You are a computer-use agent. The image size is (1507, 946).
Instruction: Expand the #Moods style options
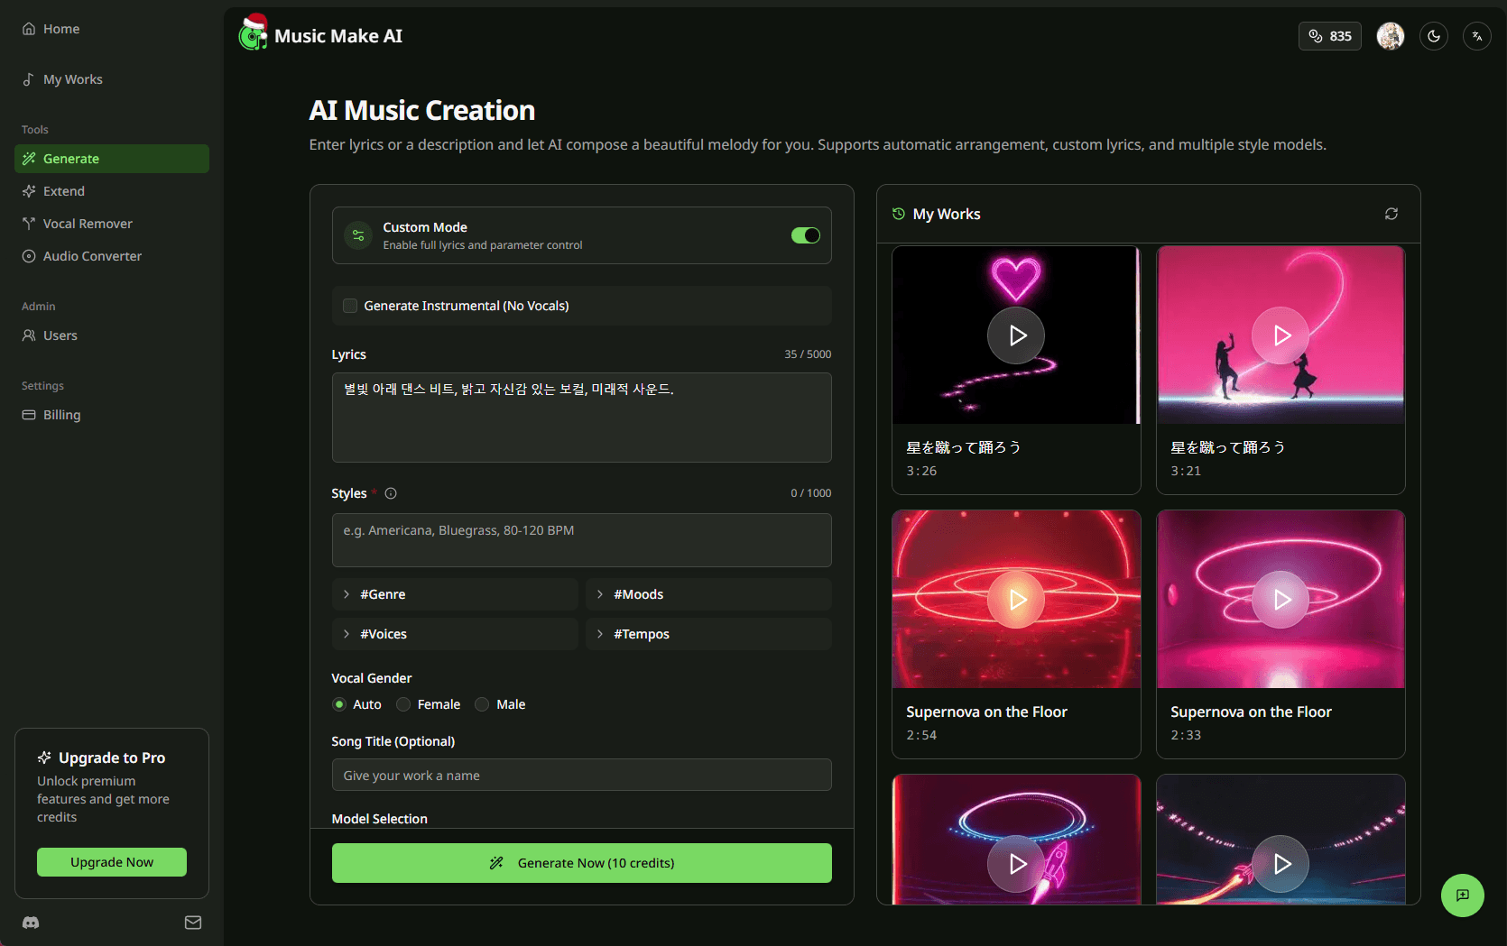[x=707, y=594]
